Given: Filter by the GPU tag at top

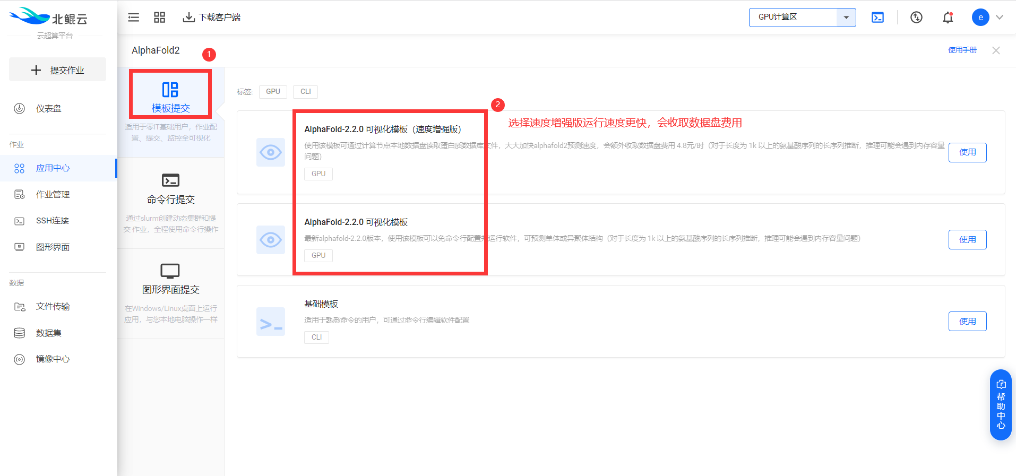Looking at the screenshot, I should (x=273, y=92).
